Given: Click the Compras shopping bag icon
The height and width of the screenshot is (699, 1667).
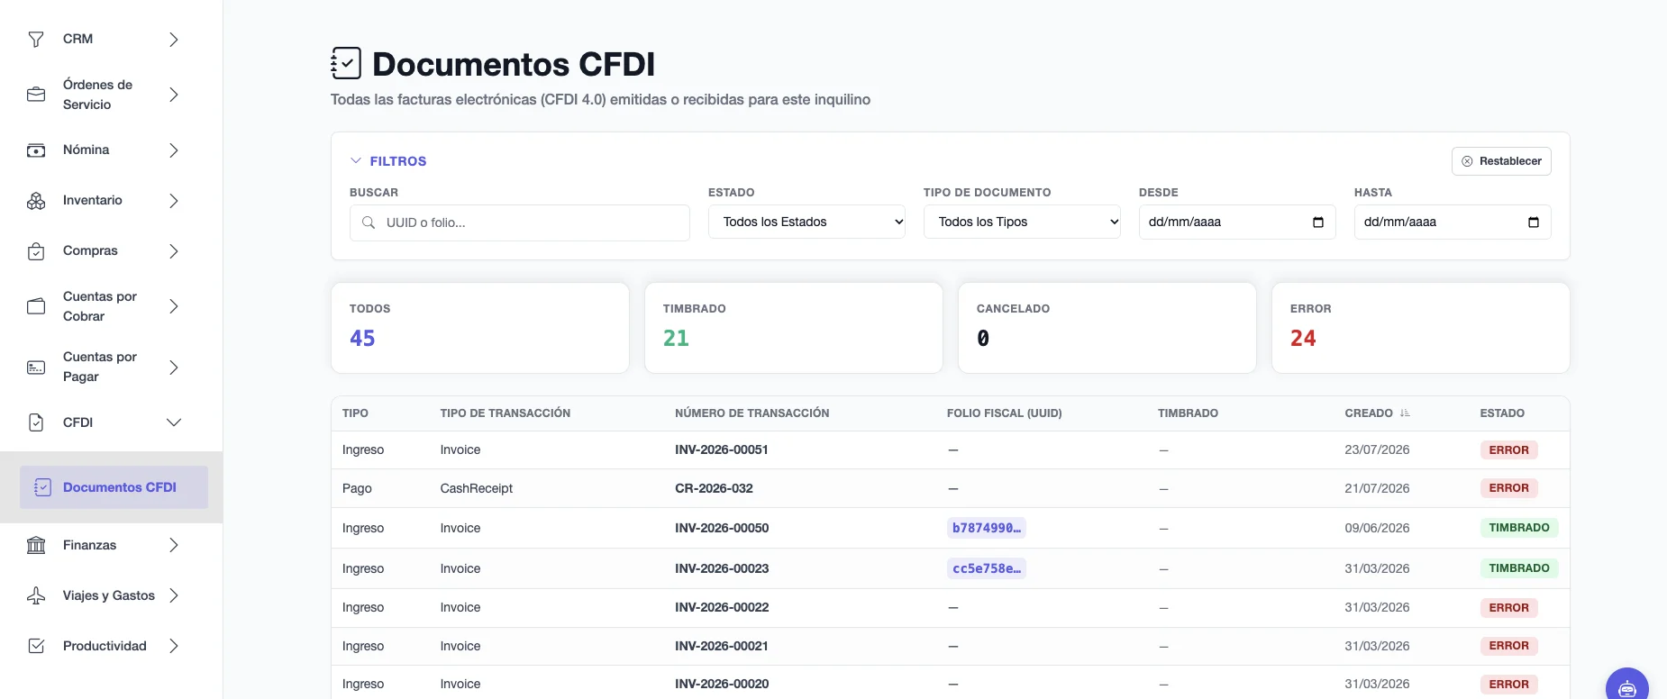Looking at the screenshot, I should pos(36,251).
